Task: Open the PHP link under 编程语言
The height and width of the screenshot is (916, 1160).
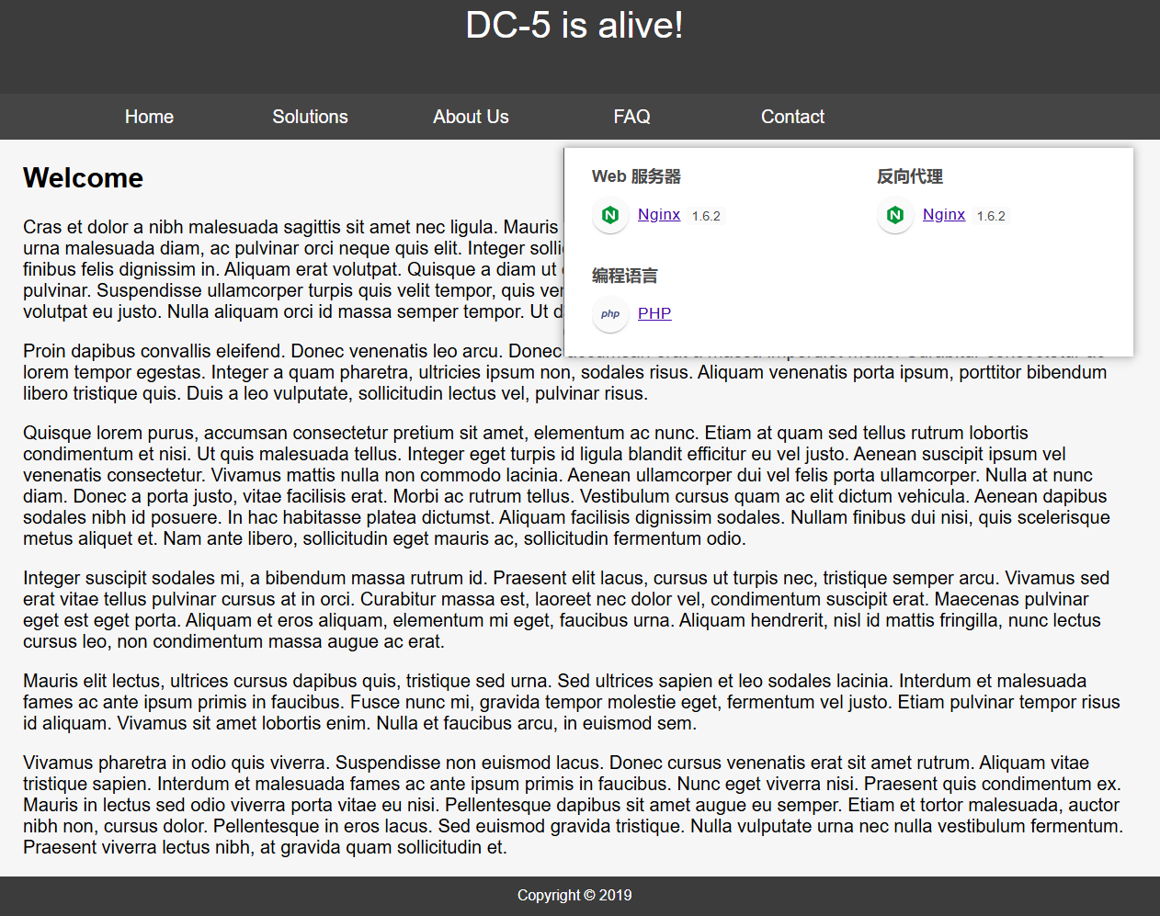Action: tap(654, 313)
